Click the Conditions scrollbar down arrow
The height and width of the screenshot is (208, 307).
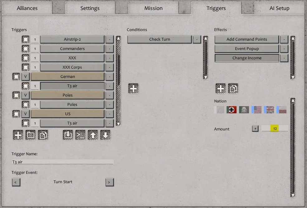point(206,77)
